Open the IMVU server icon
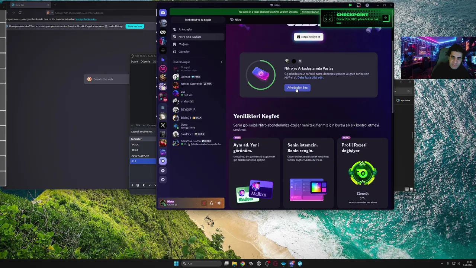Screen dimensions: 476x268 click(163, 152)
